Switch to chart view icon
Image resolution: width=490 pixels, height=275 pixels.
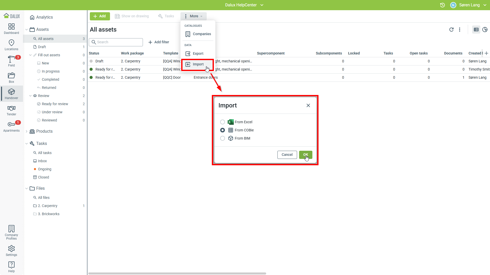tap(485, 30)
